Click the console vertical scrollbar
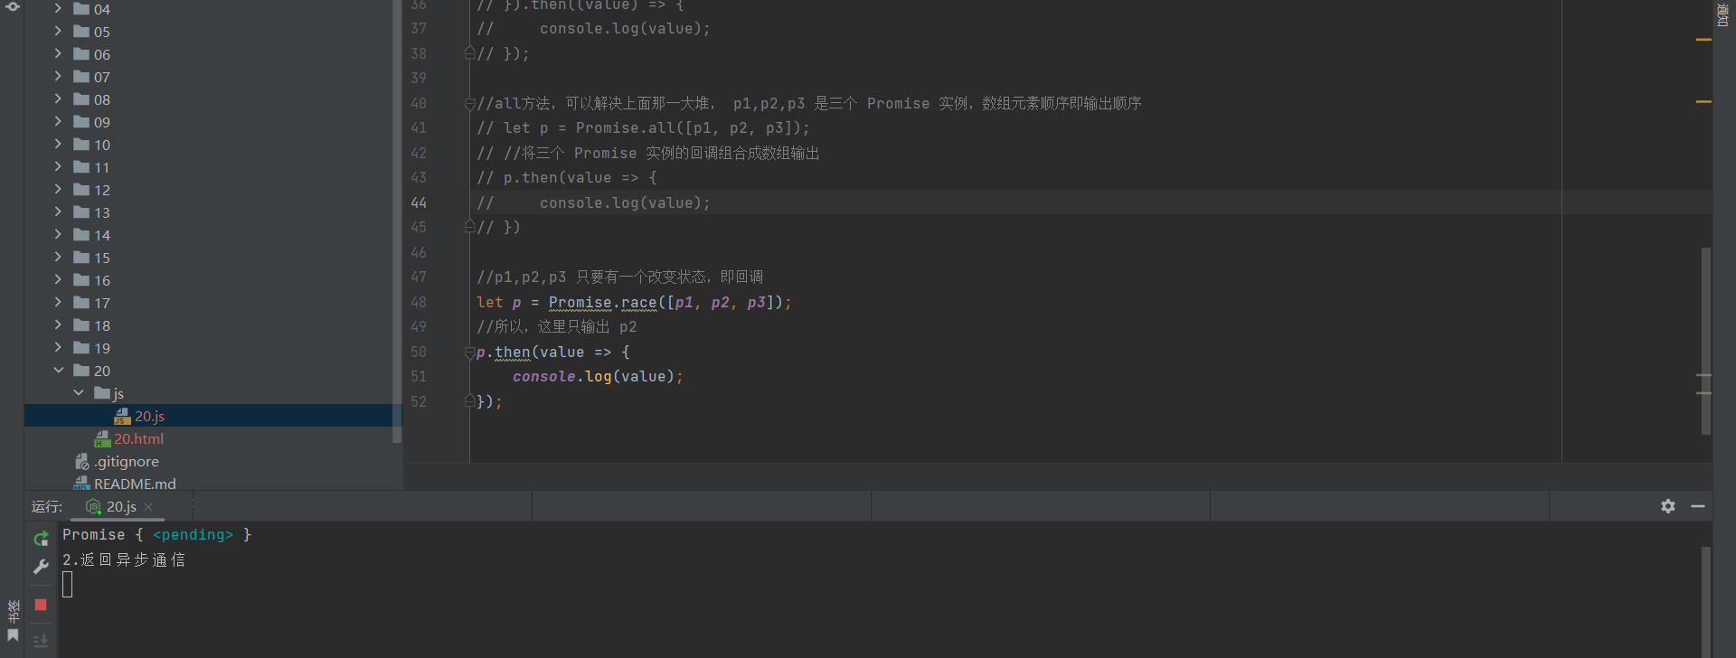This screenshot has width=1736, height=658. pos(1705,600)
